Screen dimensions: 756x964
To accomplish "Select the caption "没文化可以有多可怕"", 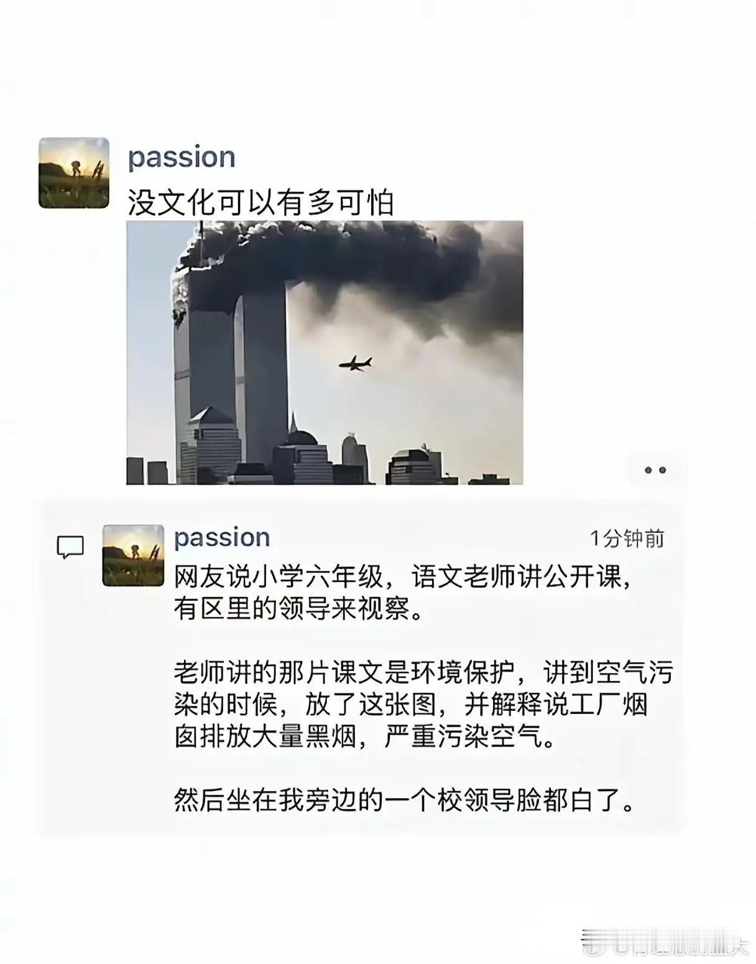I will point(260,202).
